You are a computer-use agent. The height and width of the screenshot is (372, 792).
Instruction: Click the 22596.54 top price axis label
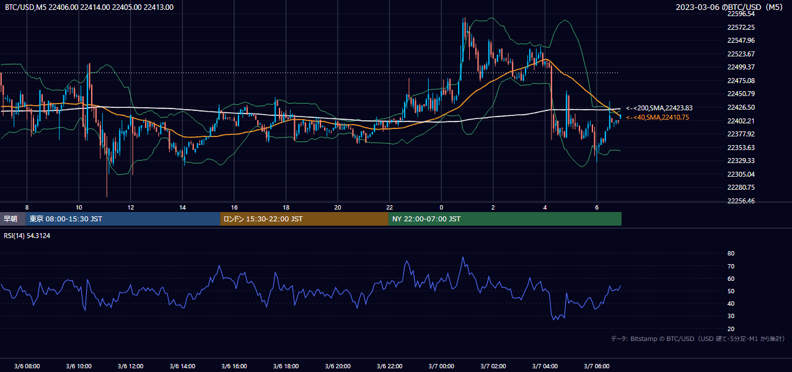click(x=741, y=14)
